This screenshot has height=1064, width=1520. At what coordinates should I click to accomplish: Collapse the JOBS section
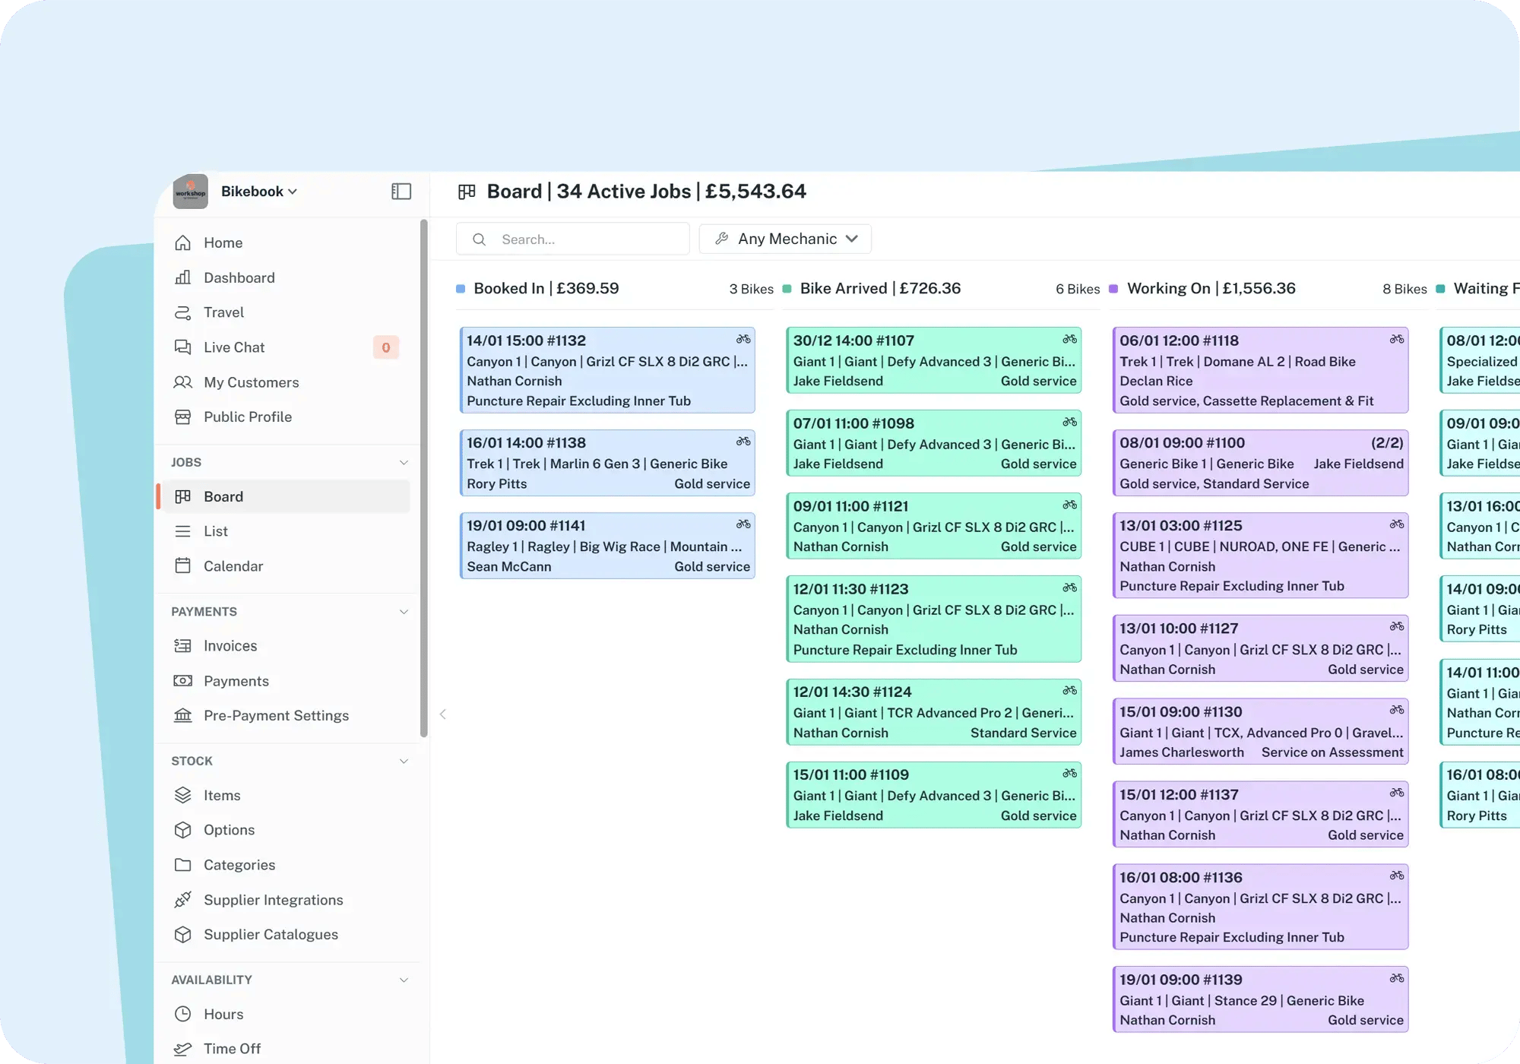point(404,462)
